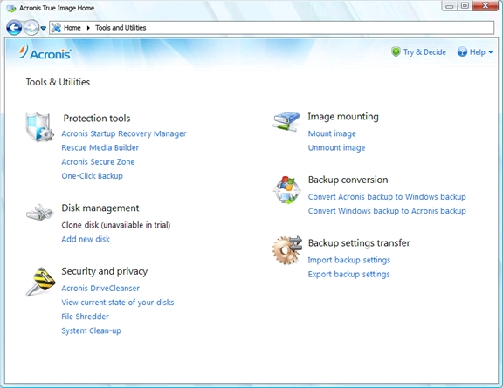Open Add new disk wizard
Image resolution: width=503 pixels, height=388 pixels.
point(86,239)
